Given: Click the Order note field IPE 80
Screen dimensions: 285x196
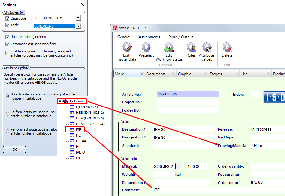Looking at the screenshot, I should (x=268, y=182).
